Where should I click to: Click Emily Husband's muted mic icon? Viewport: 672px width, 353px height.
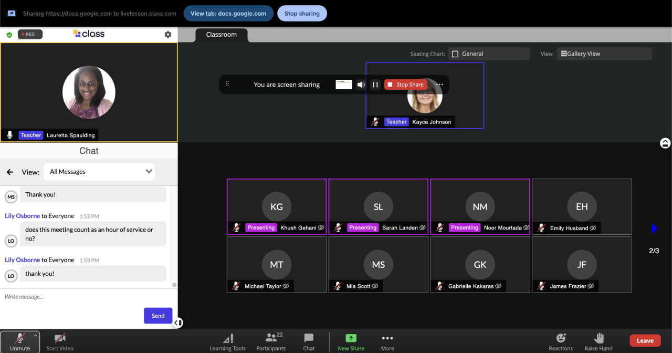click(542, 229)
